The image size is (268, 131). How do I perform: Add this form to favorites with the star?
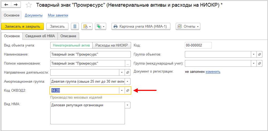[x=28, y=5]
